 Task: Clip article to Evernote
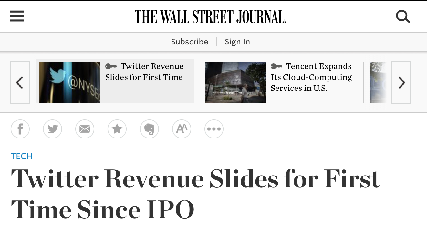(x=149, y=129)
